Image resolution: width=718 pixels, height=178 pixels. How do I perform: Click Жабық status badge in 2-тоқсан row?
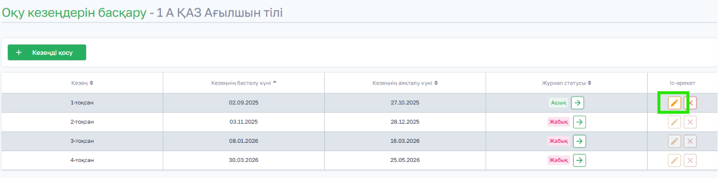tap(559, 122)
